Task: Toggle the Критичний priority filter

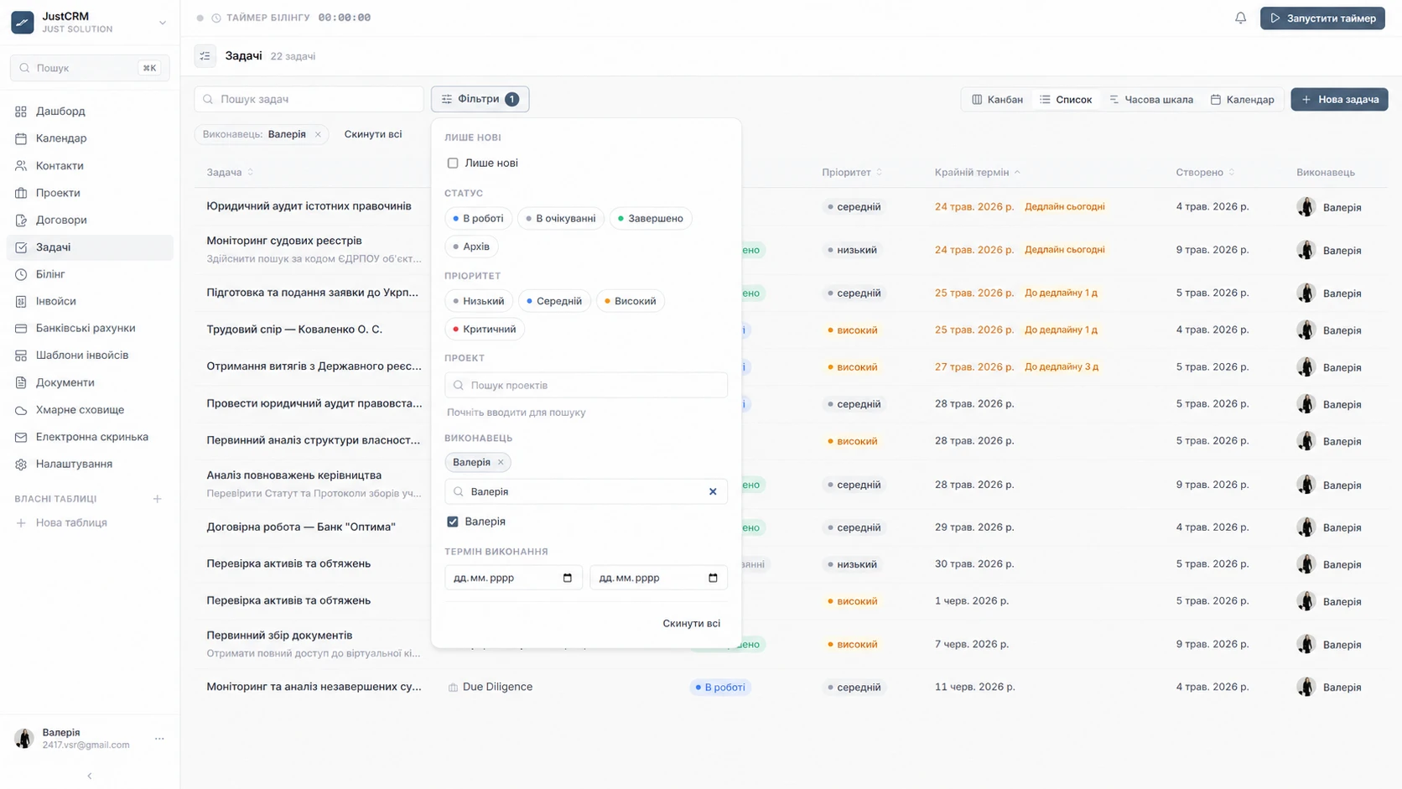Action: 485,329
